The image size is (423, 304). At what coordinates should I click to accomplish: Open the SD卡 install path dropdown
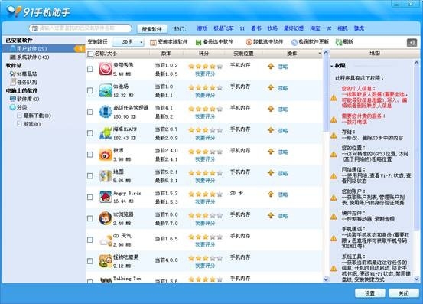pos(129,42)
